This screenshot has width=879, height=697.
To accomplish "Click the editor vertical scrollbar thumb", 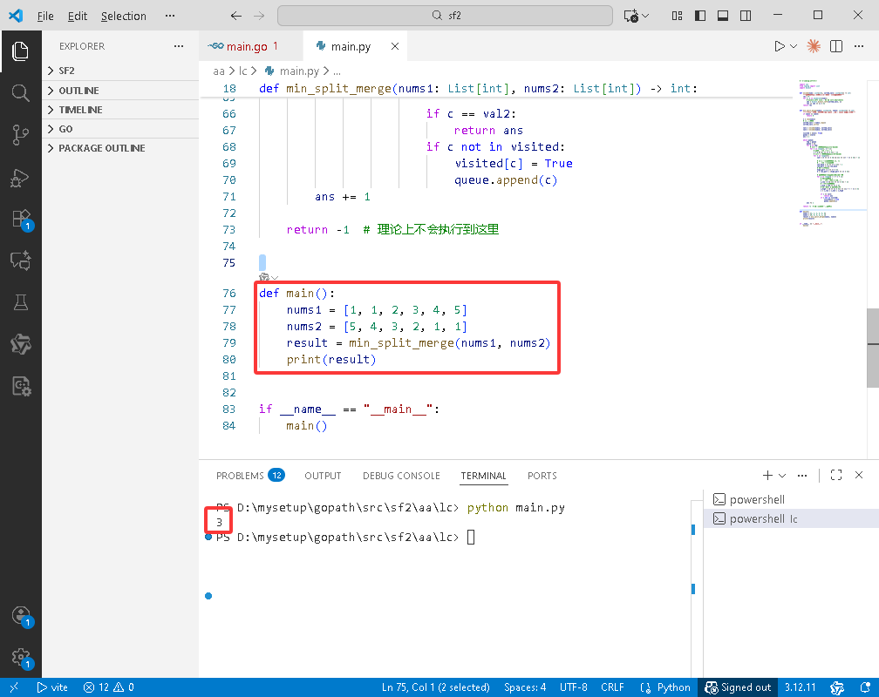I will coord(873,348).
